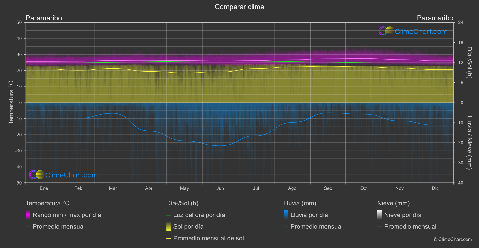Click the 'Mar' month label
Viewport: 479px width, 248px height.
tap(113, 188)
